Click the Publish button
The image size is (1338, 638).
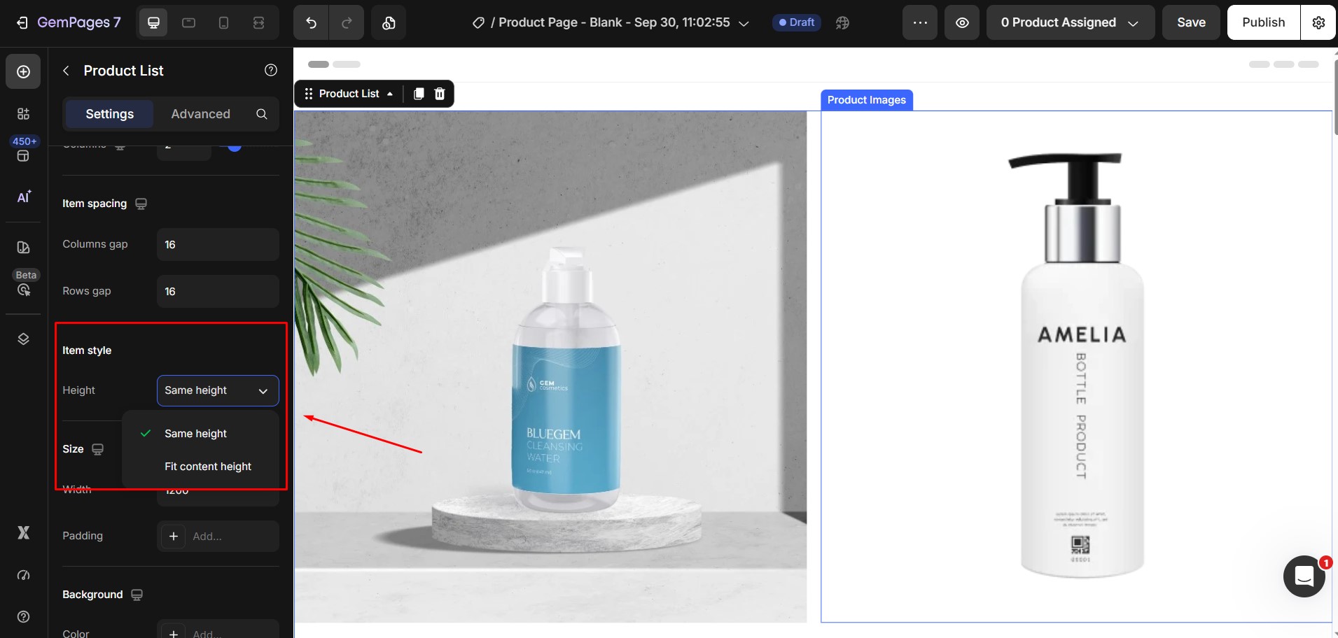click(x=1263, y=23)
